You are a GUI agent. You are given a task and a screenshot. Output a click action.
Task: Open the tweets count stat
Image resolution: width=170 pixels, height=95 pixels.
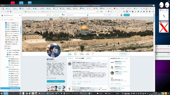click(70, 54)
